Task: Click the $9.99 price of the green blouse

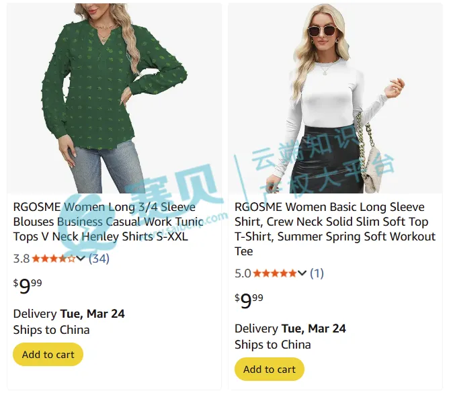Action: (x=28, y=286)
